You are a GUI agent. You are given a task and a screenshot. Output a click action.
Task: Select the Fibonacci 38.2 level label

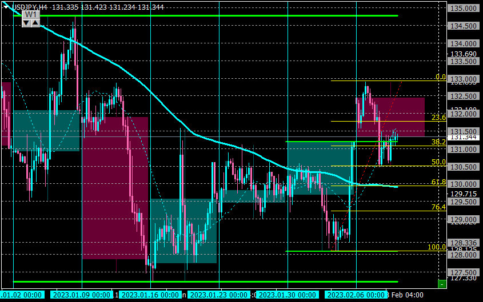click(438, 142)
